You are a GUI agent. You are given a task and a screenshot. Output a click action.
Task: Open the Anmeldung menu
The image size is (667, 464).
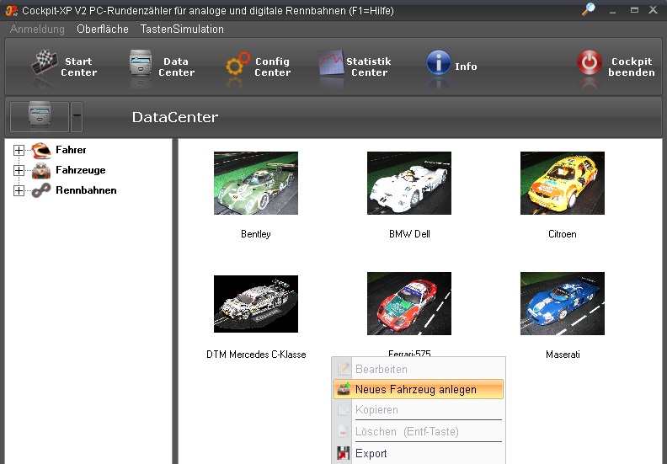(37, 29)
